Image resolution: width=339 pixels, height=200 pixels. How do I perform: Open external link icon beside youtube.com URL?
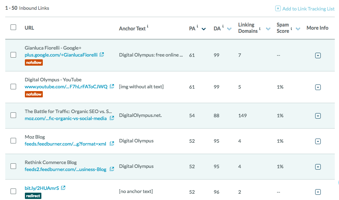click(112, 86)
